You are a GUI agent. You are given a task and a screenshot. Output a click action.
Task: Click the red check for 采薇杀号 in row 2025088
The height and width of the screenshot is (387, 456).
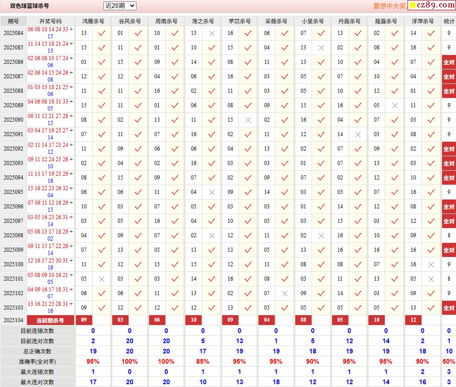point(285,91)
